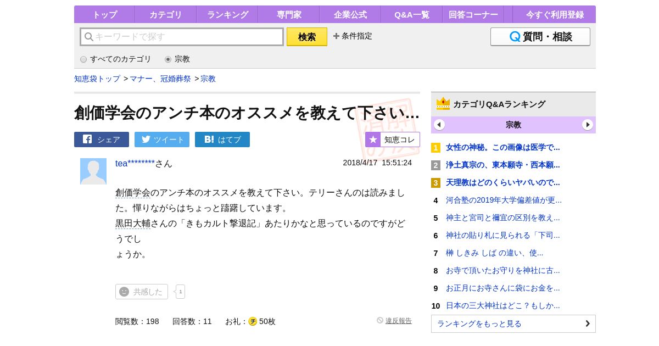This screenshot has height=346, width=659.
Task: Open 宗教 breadcrumb link
Action: pos(208,79)
